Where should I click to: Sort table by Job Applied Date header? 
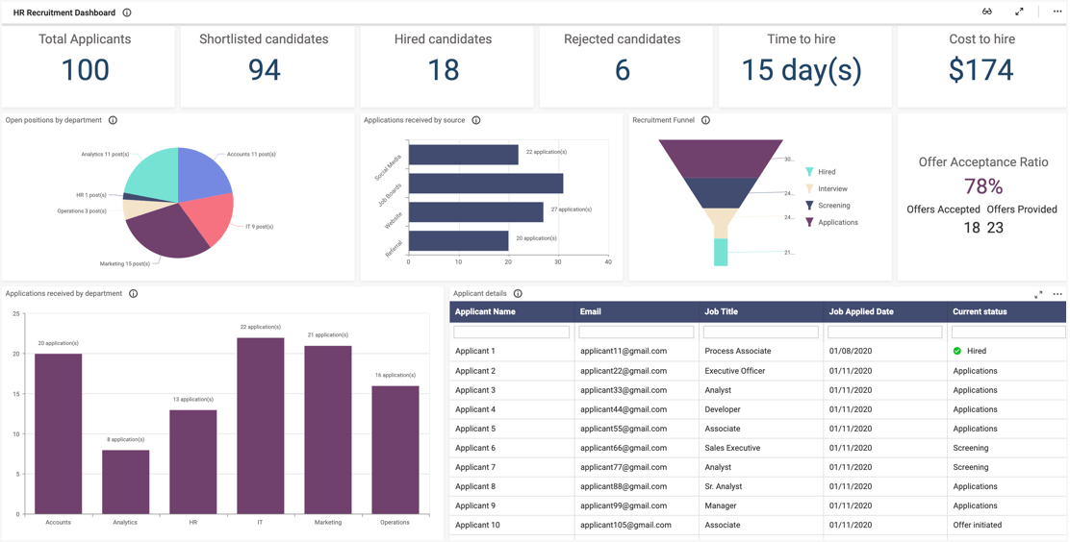(x=861, y=312)
